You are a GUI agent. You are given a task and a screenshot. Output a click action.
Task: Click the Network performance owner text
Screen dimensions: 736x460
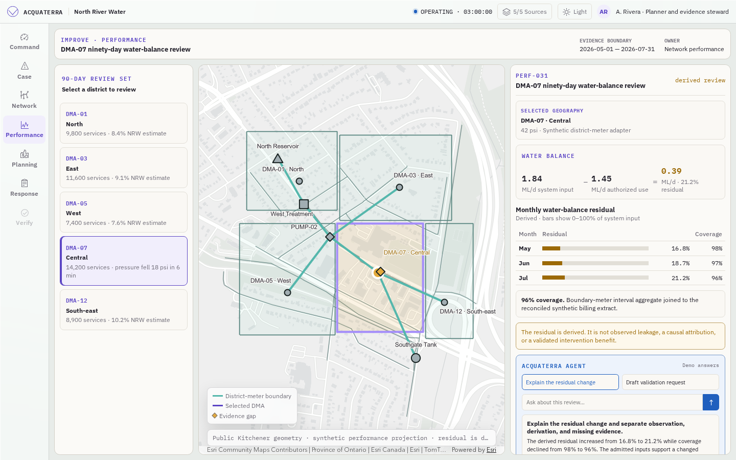694,49
